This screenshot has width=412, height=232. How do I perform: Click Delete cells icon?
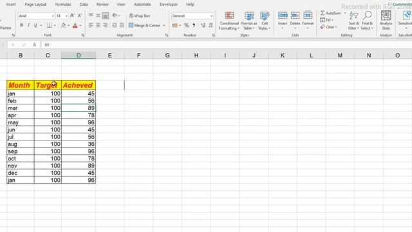[x=295, y=15]
